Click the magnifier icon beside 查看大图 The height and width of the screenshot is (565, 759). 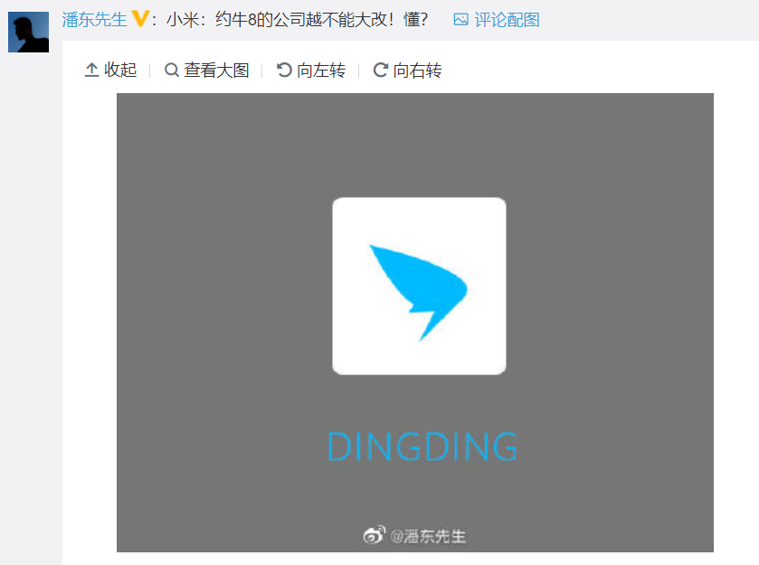tap(172, 71)
